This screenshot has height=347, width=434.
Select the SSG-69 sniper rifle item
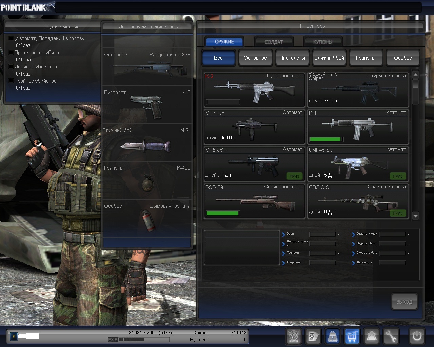click(x=254, y=201)
